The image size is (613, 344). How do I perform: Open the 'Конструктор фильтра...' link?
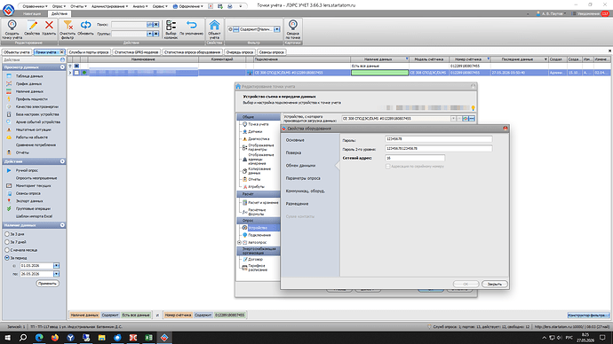(588, 315)
